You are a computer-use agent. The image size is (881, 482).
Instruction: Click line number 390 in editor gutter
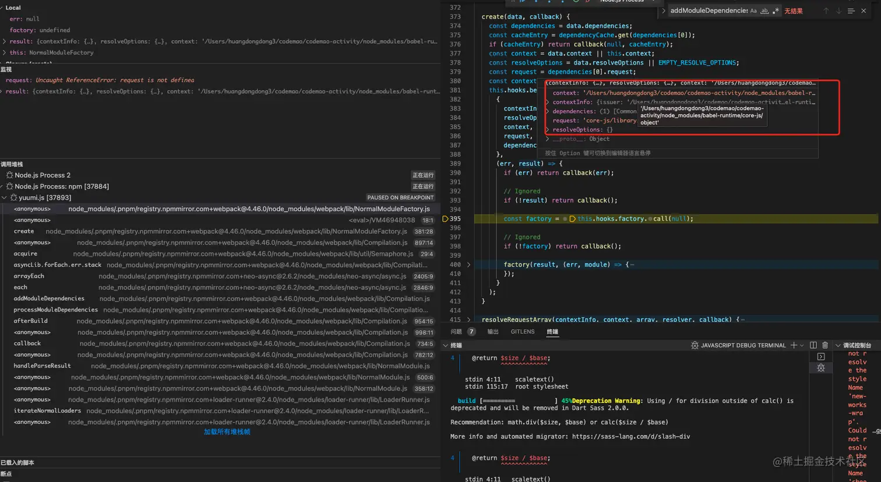455,173
